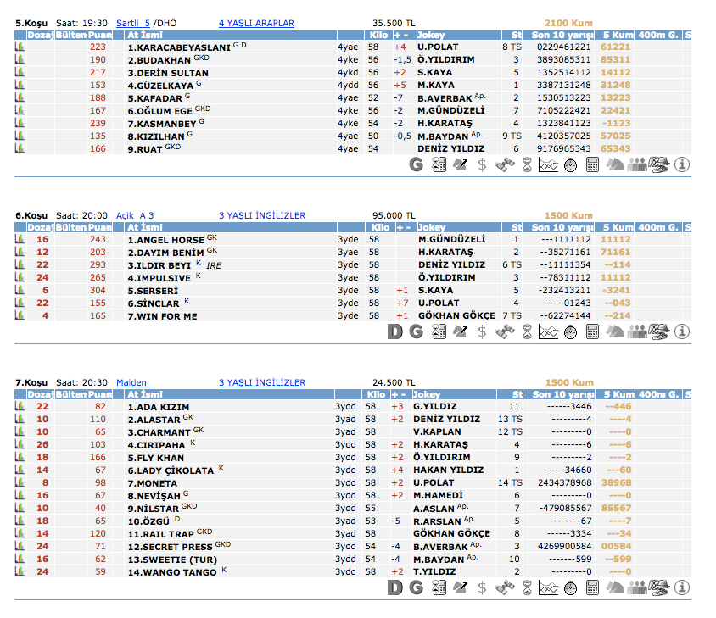716x618 pixels.
Task: Open the "4 YAŞLI ARAPLAR" link
Action: click(256, 23)
